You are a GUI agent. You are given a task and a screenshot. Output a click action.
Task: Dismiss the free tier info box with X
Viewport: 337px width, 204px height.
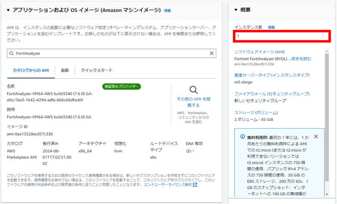(316, 137)
